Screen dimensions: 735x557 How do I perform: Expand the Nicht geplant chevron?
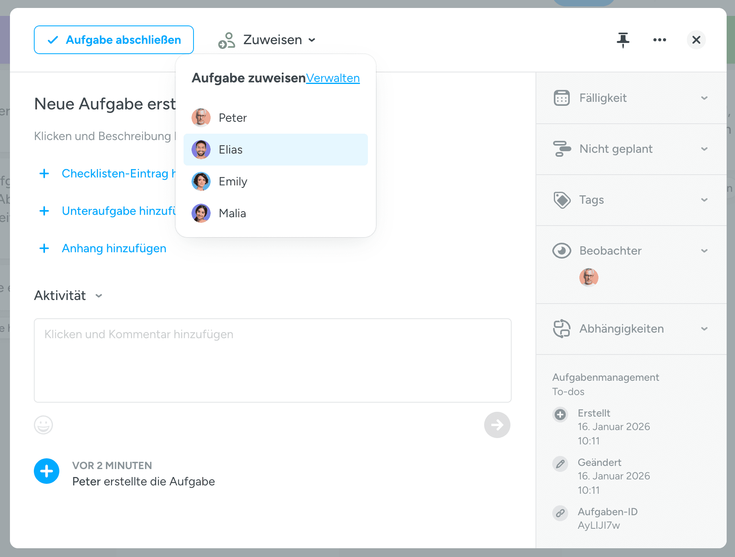pos(704,149)
